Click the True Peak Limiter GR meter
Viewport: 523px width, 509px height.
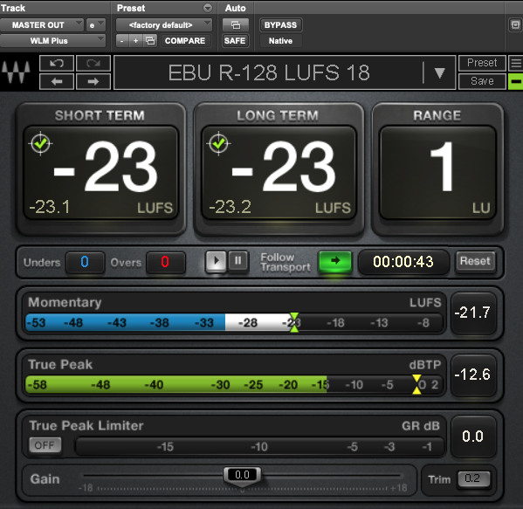pyautogui.click(x=260, y=446)
